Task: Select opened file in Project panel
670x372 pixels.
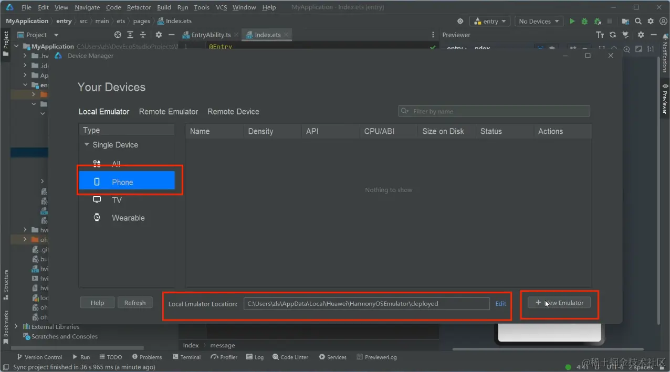Action: [118, 35]
